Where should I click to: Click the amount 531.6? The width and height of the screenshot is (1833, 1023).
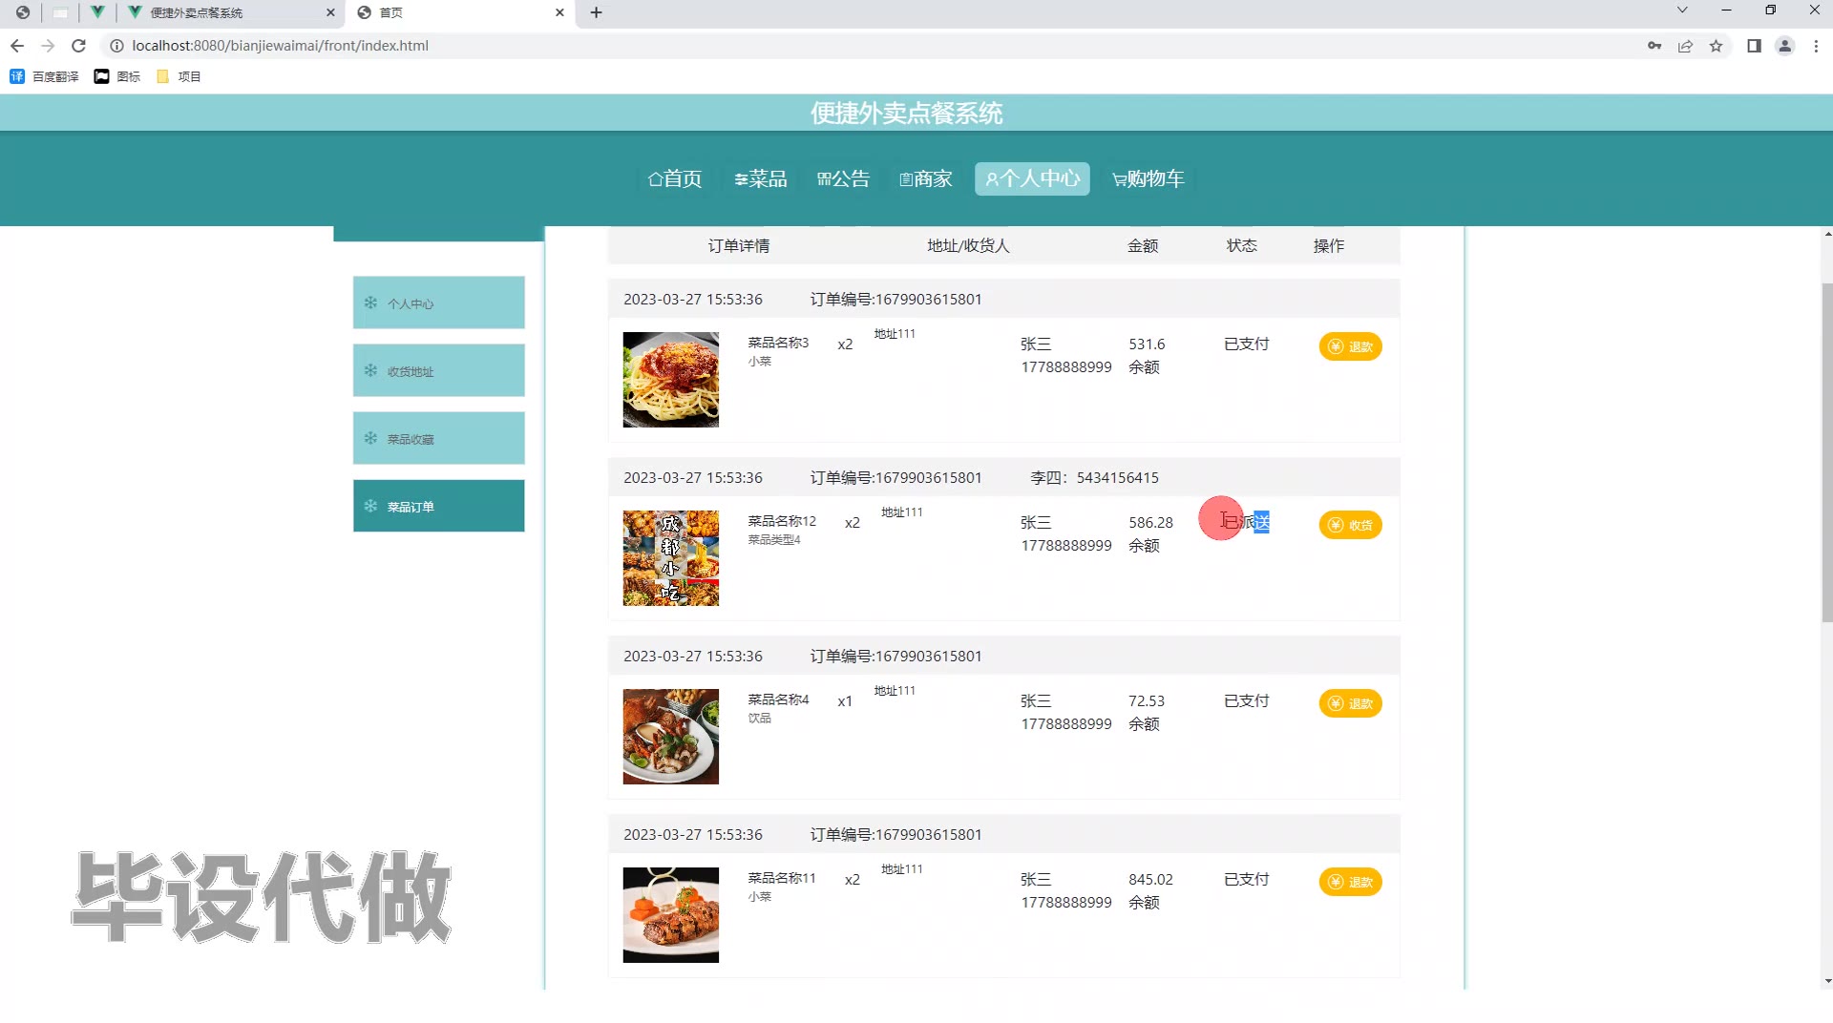[1147, 344]
